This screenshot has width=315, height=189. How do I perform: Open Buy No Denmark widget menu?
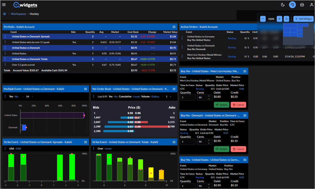(245, 115)
